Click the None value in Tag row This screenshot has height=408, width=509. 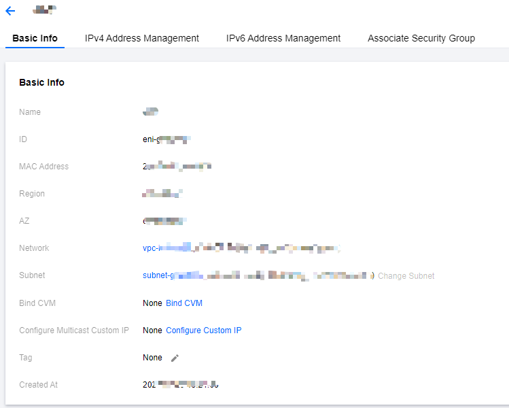pos(152,358)
